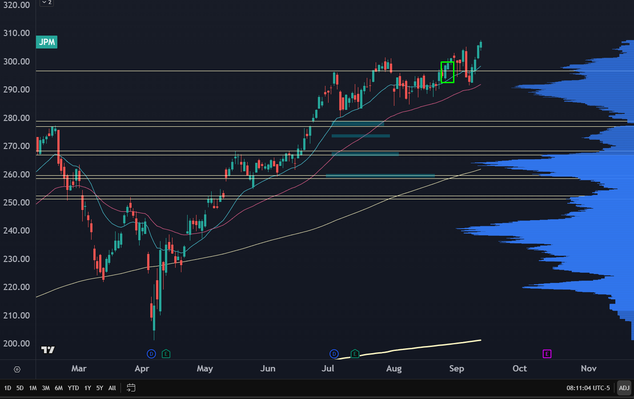Click the Oct label on time axis

tap(520, 369)
